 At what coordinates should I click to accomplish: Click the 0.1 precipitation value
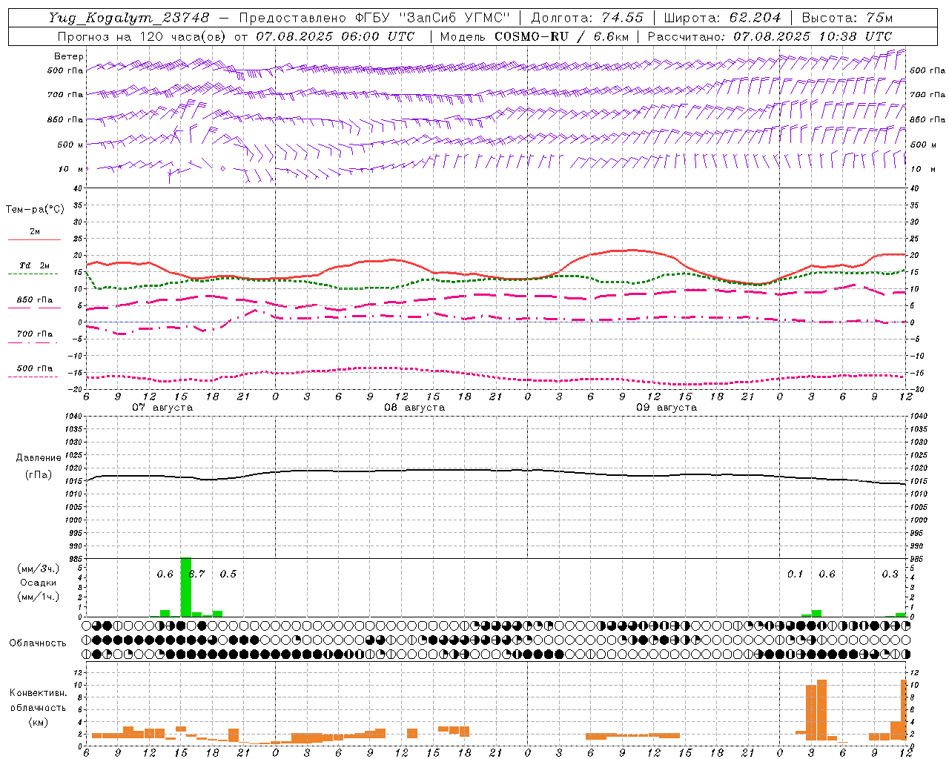[795, 574]
